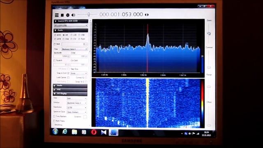Toggle the Anti-Fading checkbox
The width and height of the screenshot is (263, 148).
pyautogui.click(x=68, y=82)
